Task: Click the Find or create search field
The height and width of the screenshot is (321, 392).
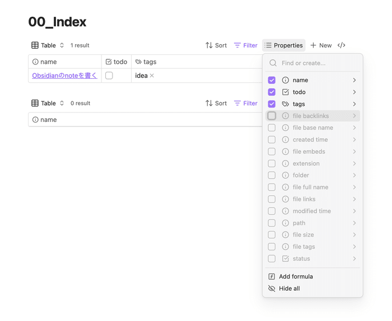Action: [316, 63]
